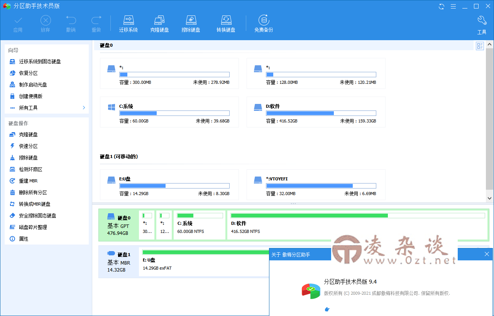Select the D:软件 partition card
Screen dimensions: 494x316
tap(316, 112)
